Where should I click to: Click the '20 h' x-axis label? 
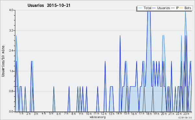tap(164, 114)
